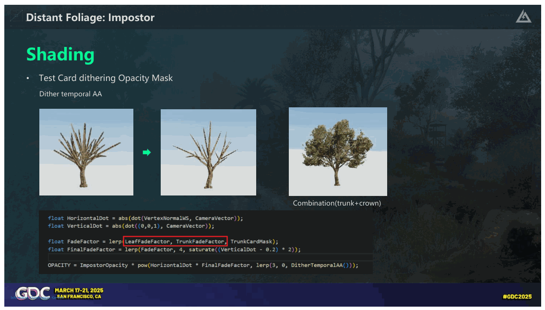Select the bare trunk tree image before the arrow

[86, 152]
